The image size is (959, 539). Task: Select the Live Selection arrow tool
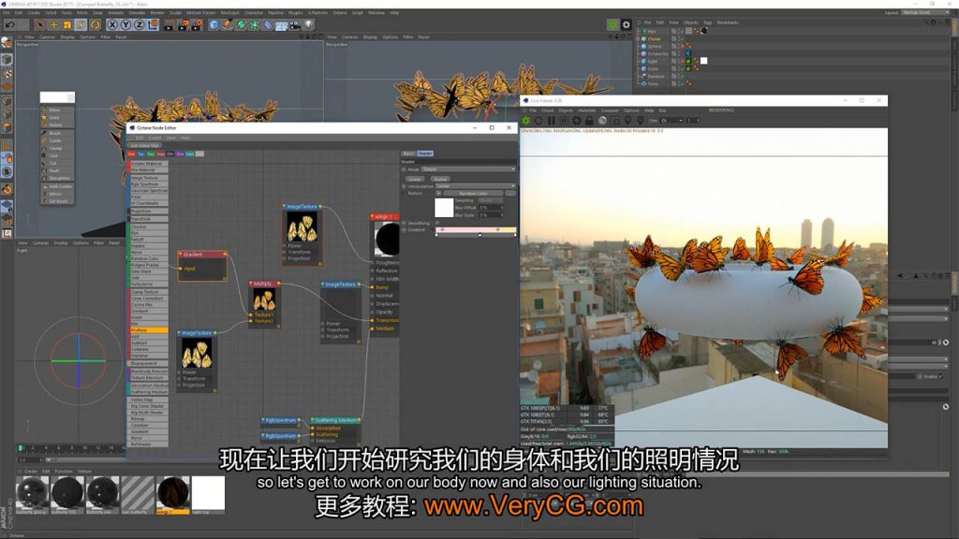[39, 25]
